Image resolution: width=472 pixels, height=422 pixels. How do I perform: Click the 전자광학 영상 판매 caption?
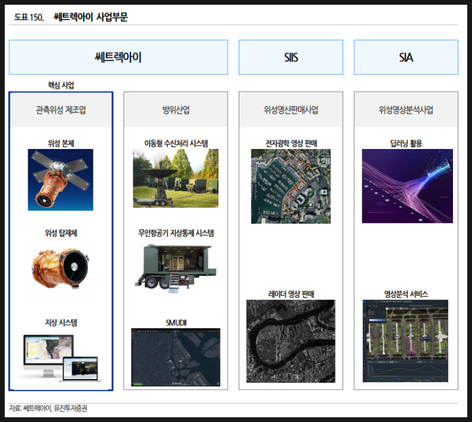[291, 144]
